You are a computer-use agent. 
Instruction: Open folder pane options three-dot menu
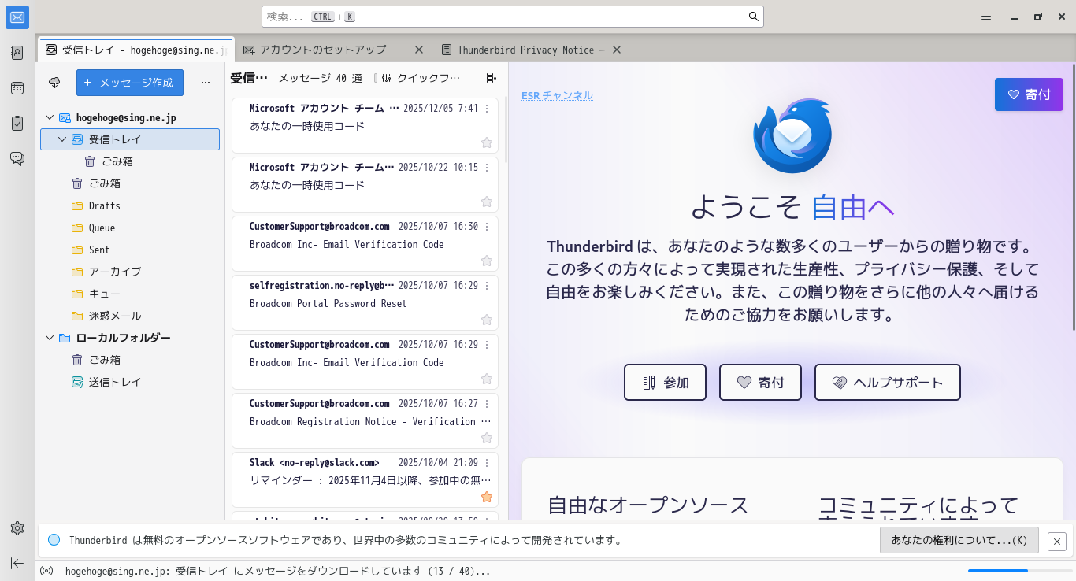tap(206, 83)
